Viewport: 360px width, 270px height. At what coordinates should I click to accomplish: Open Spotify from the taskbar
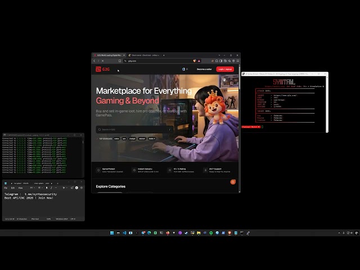click(211, 233)
